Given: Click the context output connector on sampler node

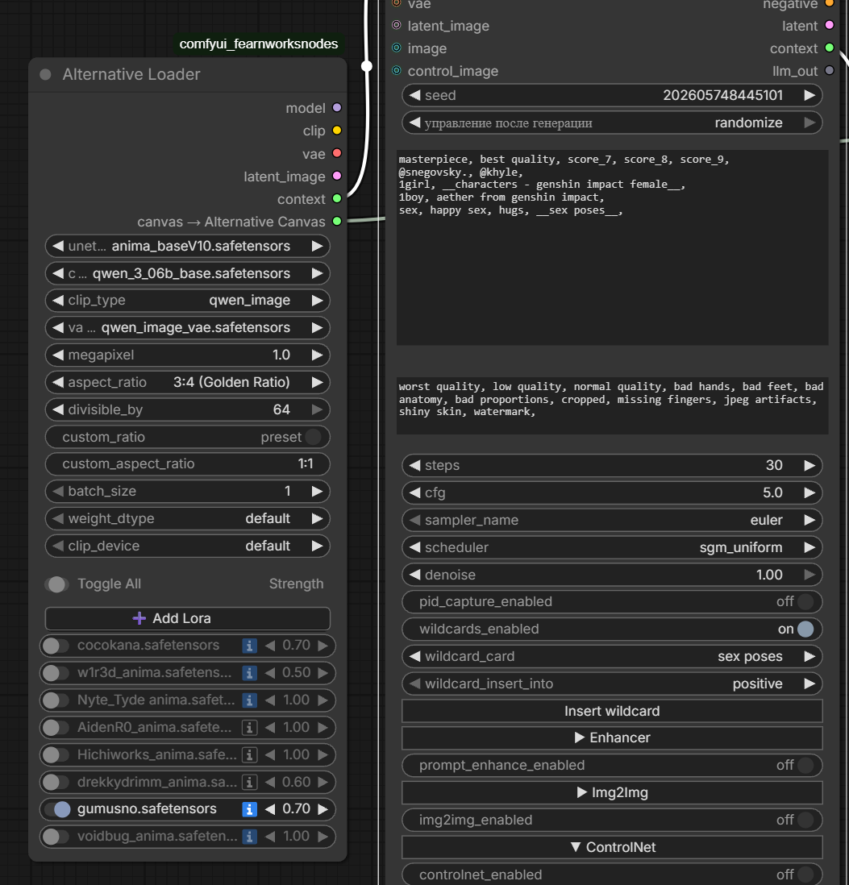Looking at the screenshot, I should [829, 48].
